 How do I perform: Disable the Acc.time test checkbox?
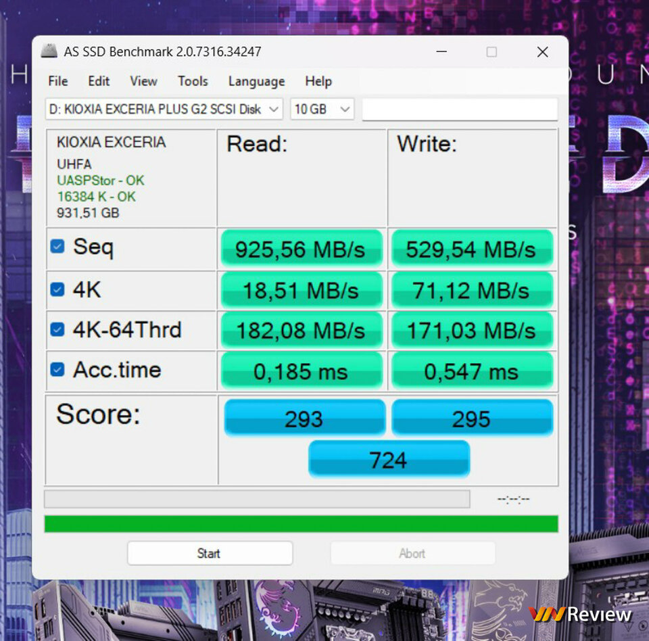57,369
